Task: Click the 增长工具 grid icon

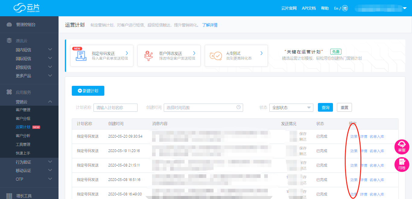Action: pos(9,196)
